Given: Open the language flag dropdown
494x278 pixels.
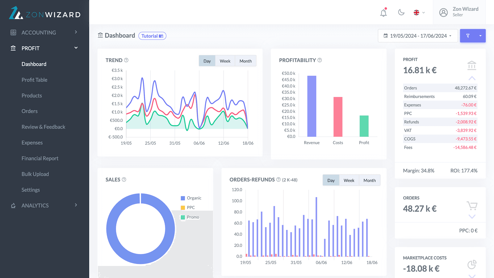Looking at the screenshot, I should pyautogui.click(x=419, y=13).
